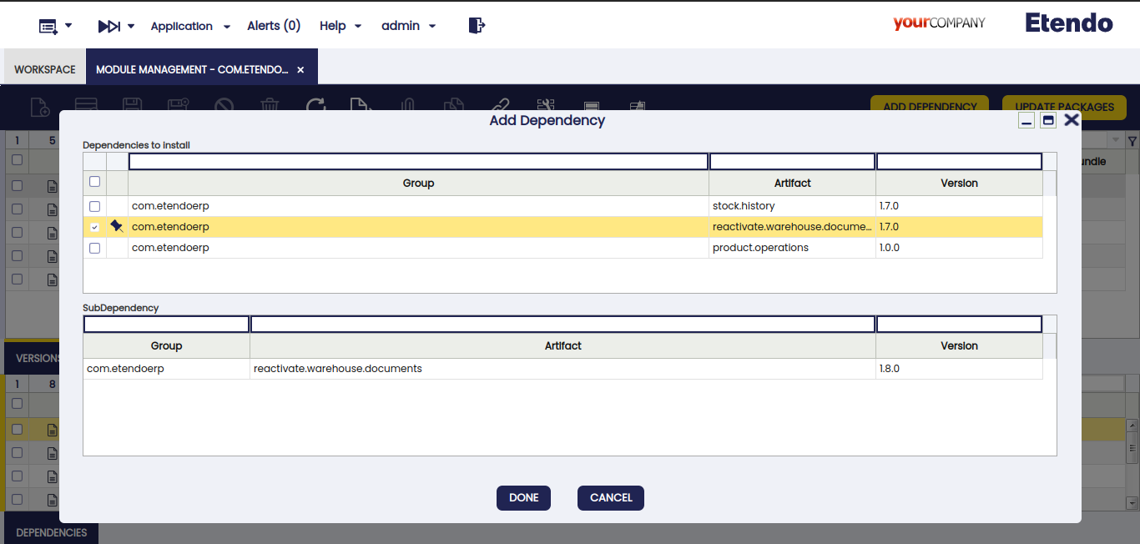
Task: Open the admin user dropdown
Action: 409,26
